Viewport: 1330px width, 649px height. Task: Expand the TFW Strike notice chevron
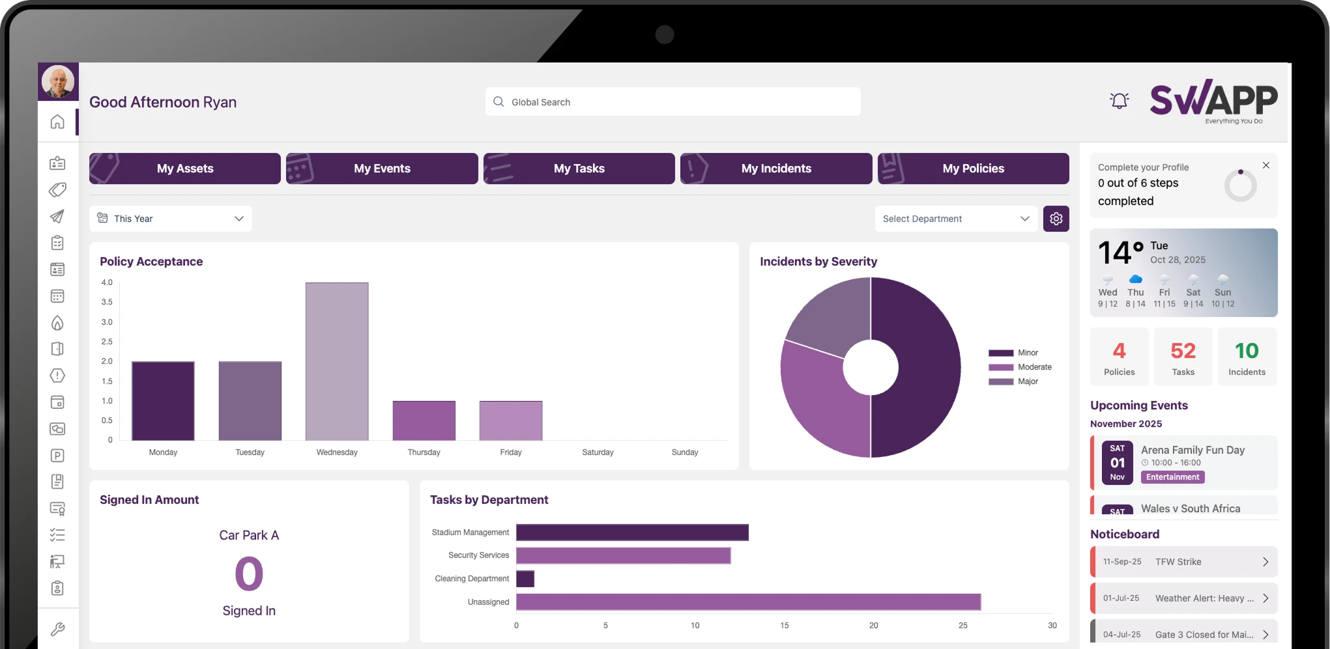click(1265, 561)
